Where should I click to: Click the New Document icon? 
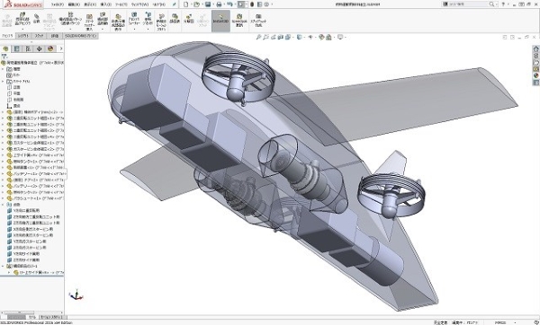pyautogui.click(x=186, y=4)
